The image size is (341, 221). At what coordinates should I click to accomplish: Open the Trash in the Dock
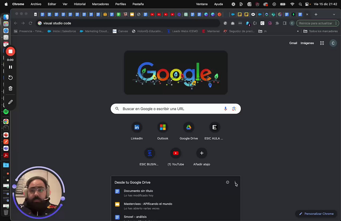coord(6,212)
